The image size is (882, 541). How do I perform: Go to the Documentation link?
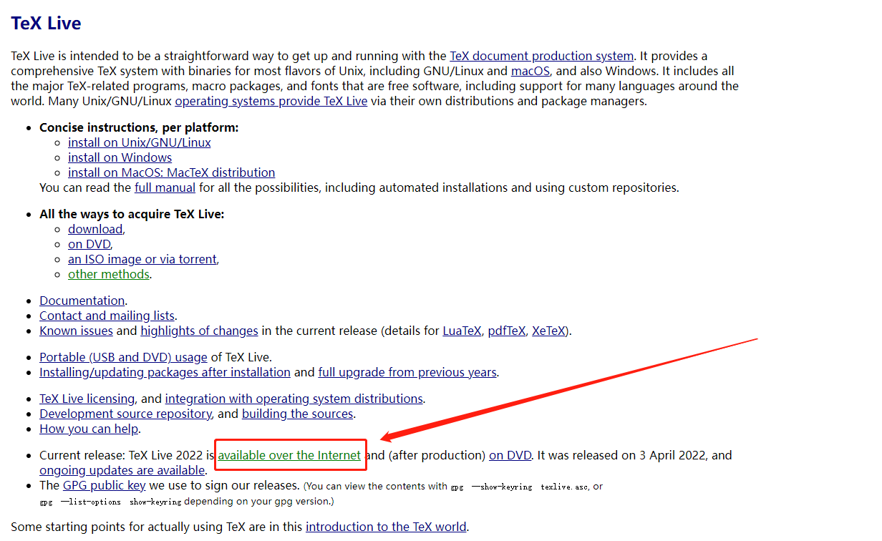[x=82, y=301]
